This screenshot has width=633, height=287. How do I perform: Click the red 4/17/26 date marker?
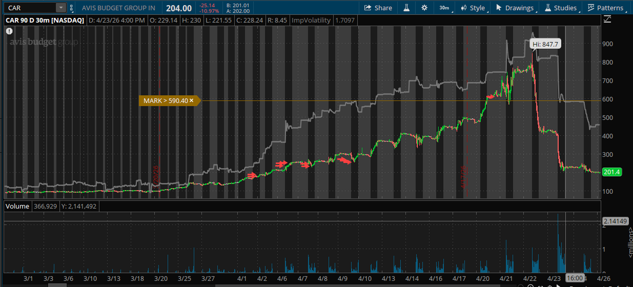pos(463,177)
